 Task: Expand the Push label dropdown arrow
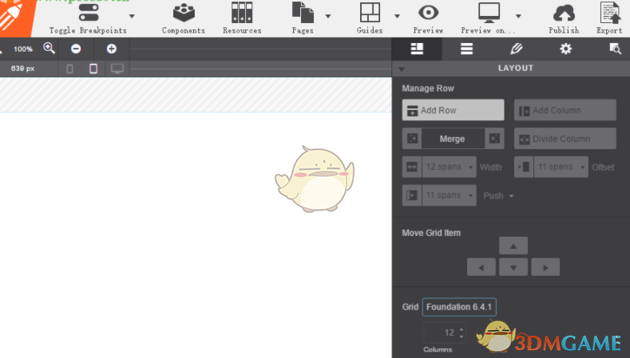click(x=511, y=196)
